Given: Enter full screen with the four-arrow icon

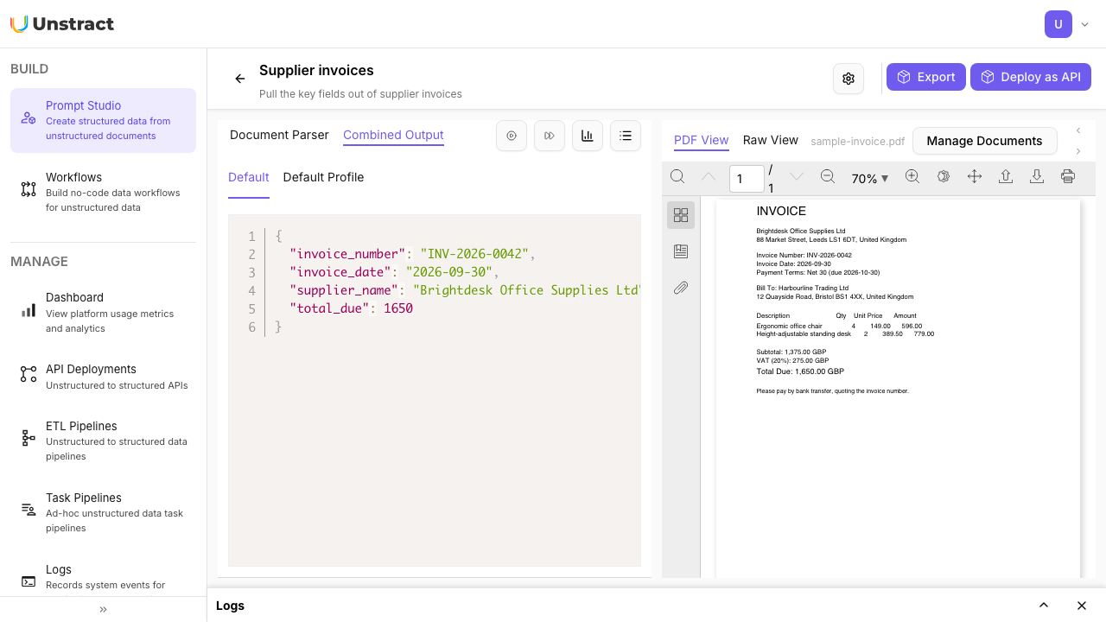Looking at the screenshot, I should (x=975, y=177).
